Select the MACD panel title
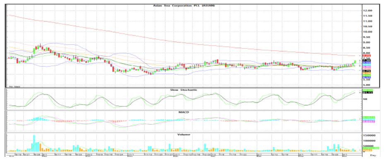Image resolution: width=385 pixels, height=161 pixels. pos(184,112)
